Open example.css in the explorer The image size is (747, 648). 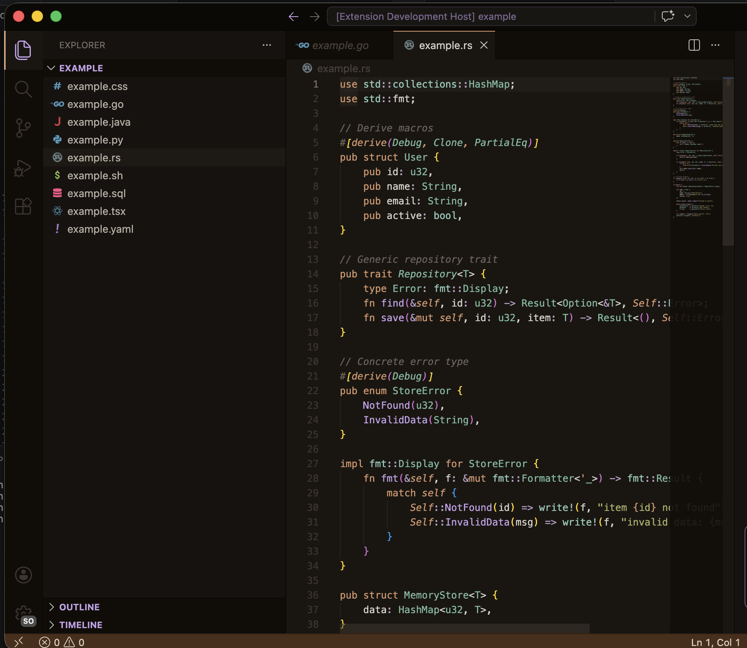pyautogui.click(x=164, y=86)
